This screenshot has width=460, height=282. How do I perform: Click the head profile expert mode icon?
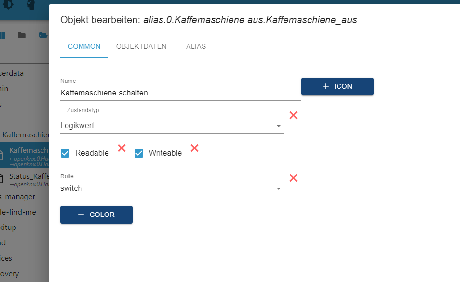[x=31, y=5]
